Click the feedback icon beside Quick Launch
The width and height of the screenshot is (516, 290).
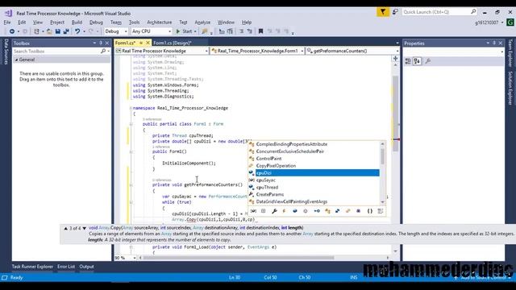click(x=395, y=12)
